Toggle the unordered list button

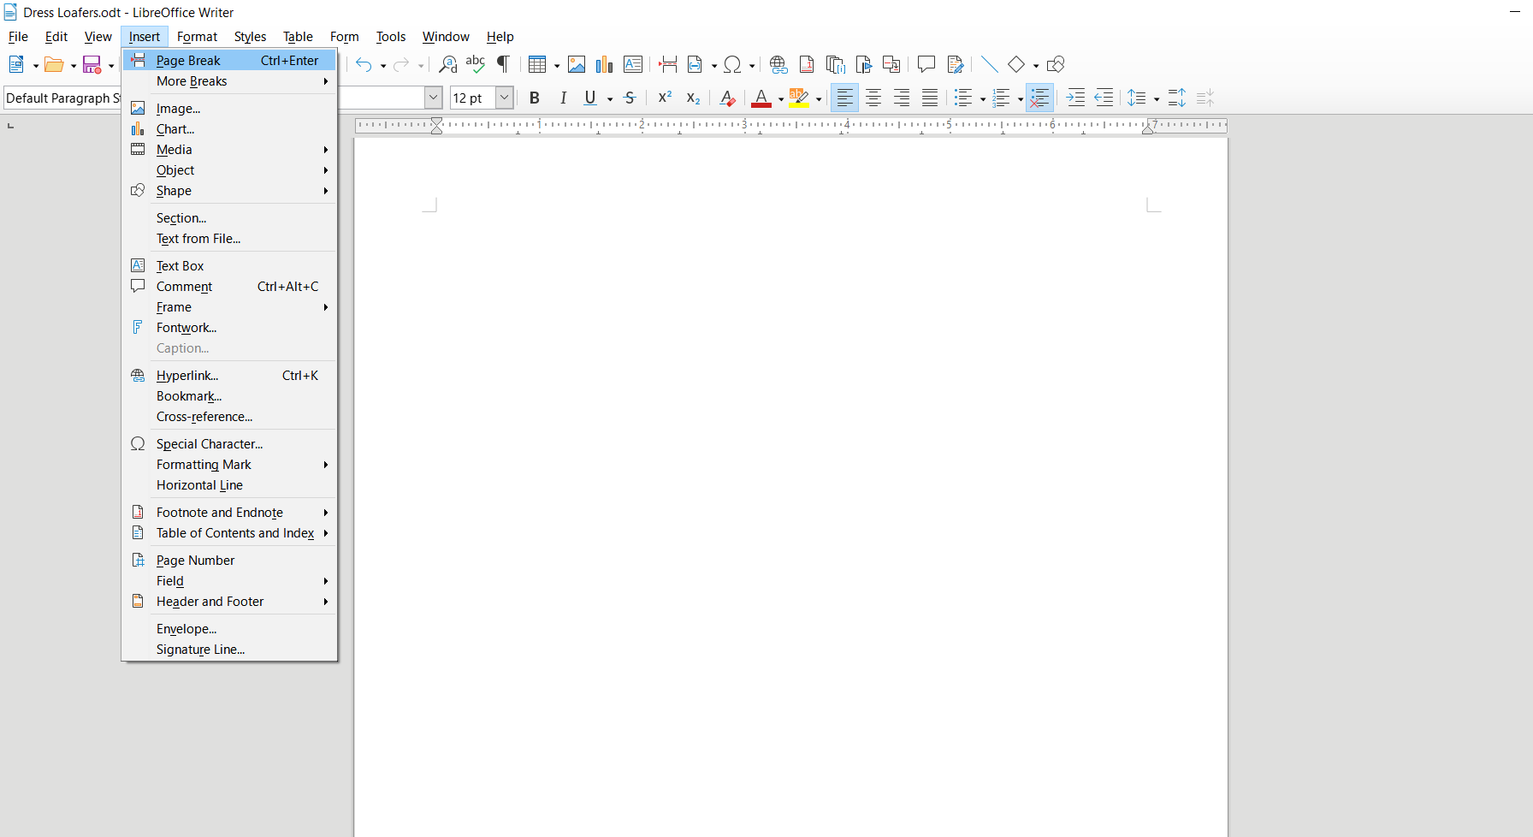963,98
